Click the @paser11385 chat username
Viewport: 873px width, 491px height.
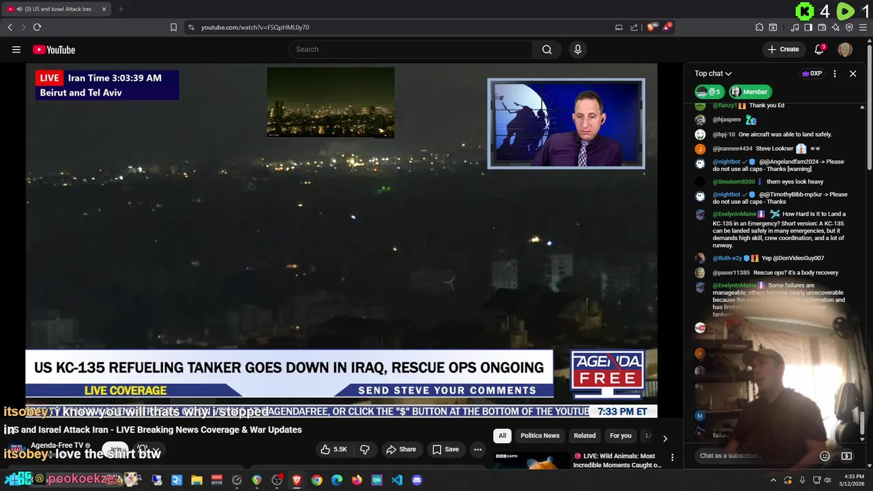click(730, 273)
